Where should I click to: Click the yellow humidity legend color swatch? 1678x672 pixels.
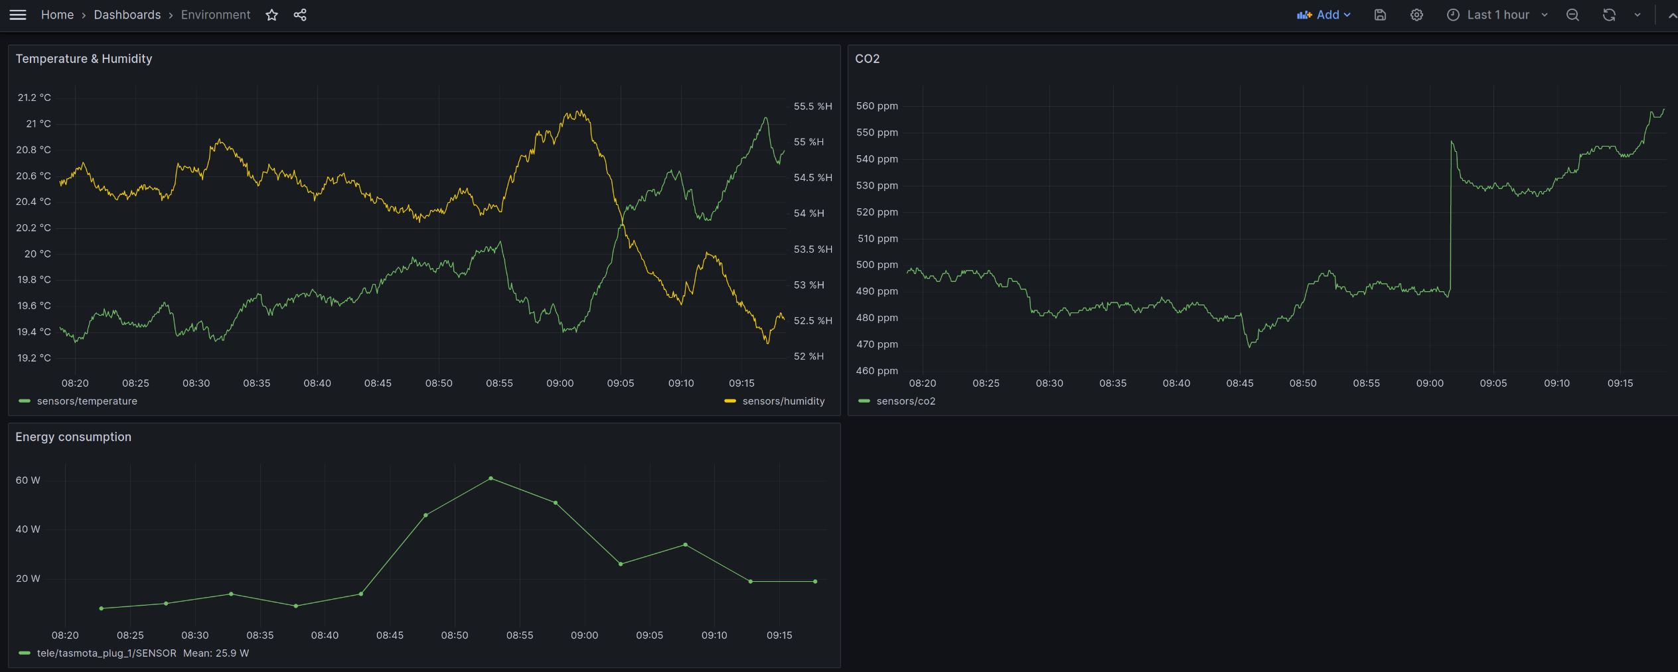[730, 401]
